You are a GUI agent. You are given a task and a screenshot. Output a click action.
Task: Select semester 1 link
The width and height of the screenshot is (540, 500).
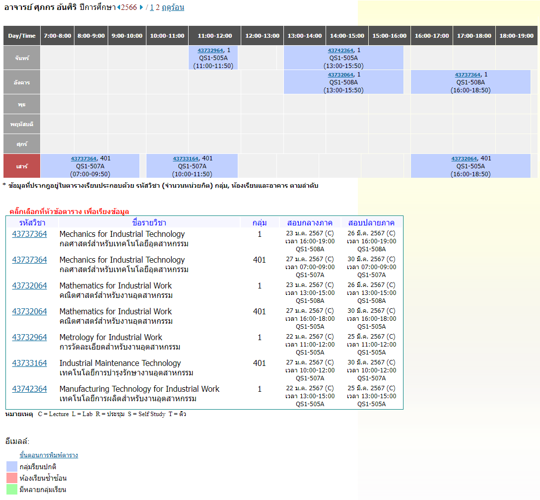151,7
